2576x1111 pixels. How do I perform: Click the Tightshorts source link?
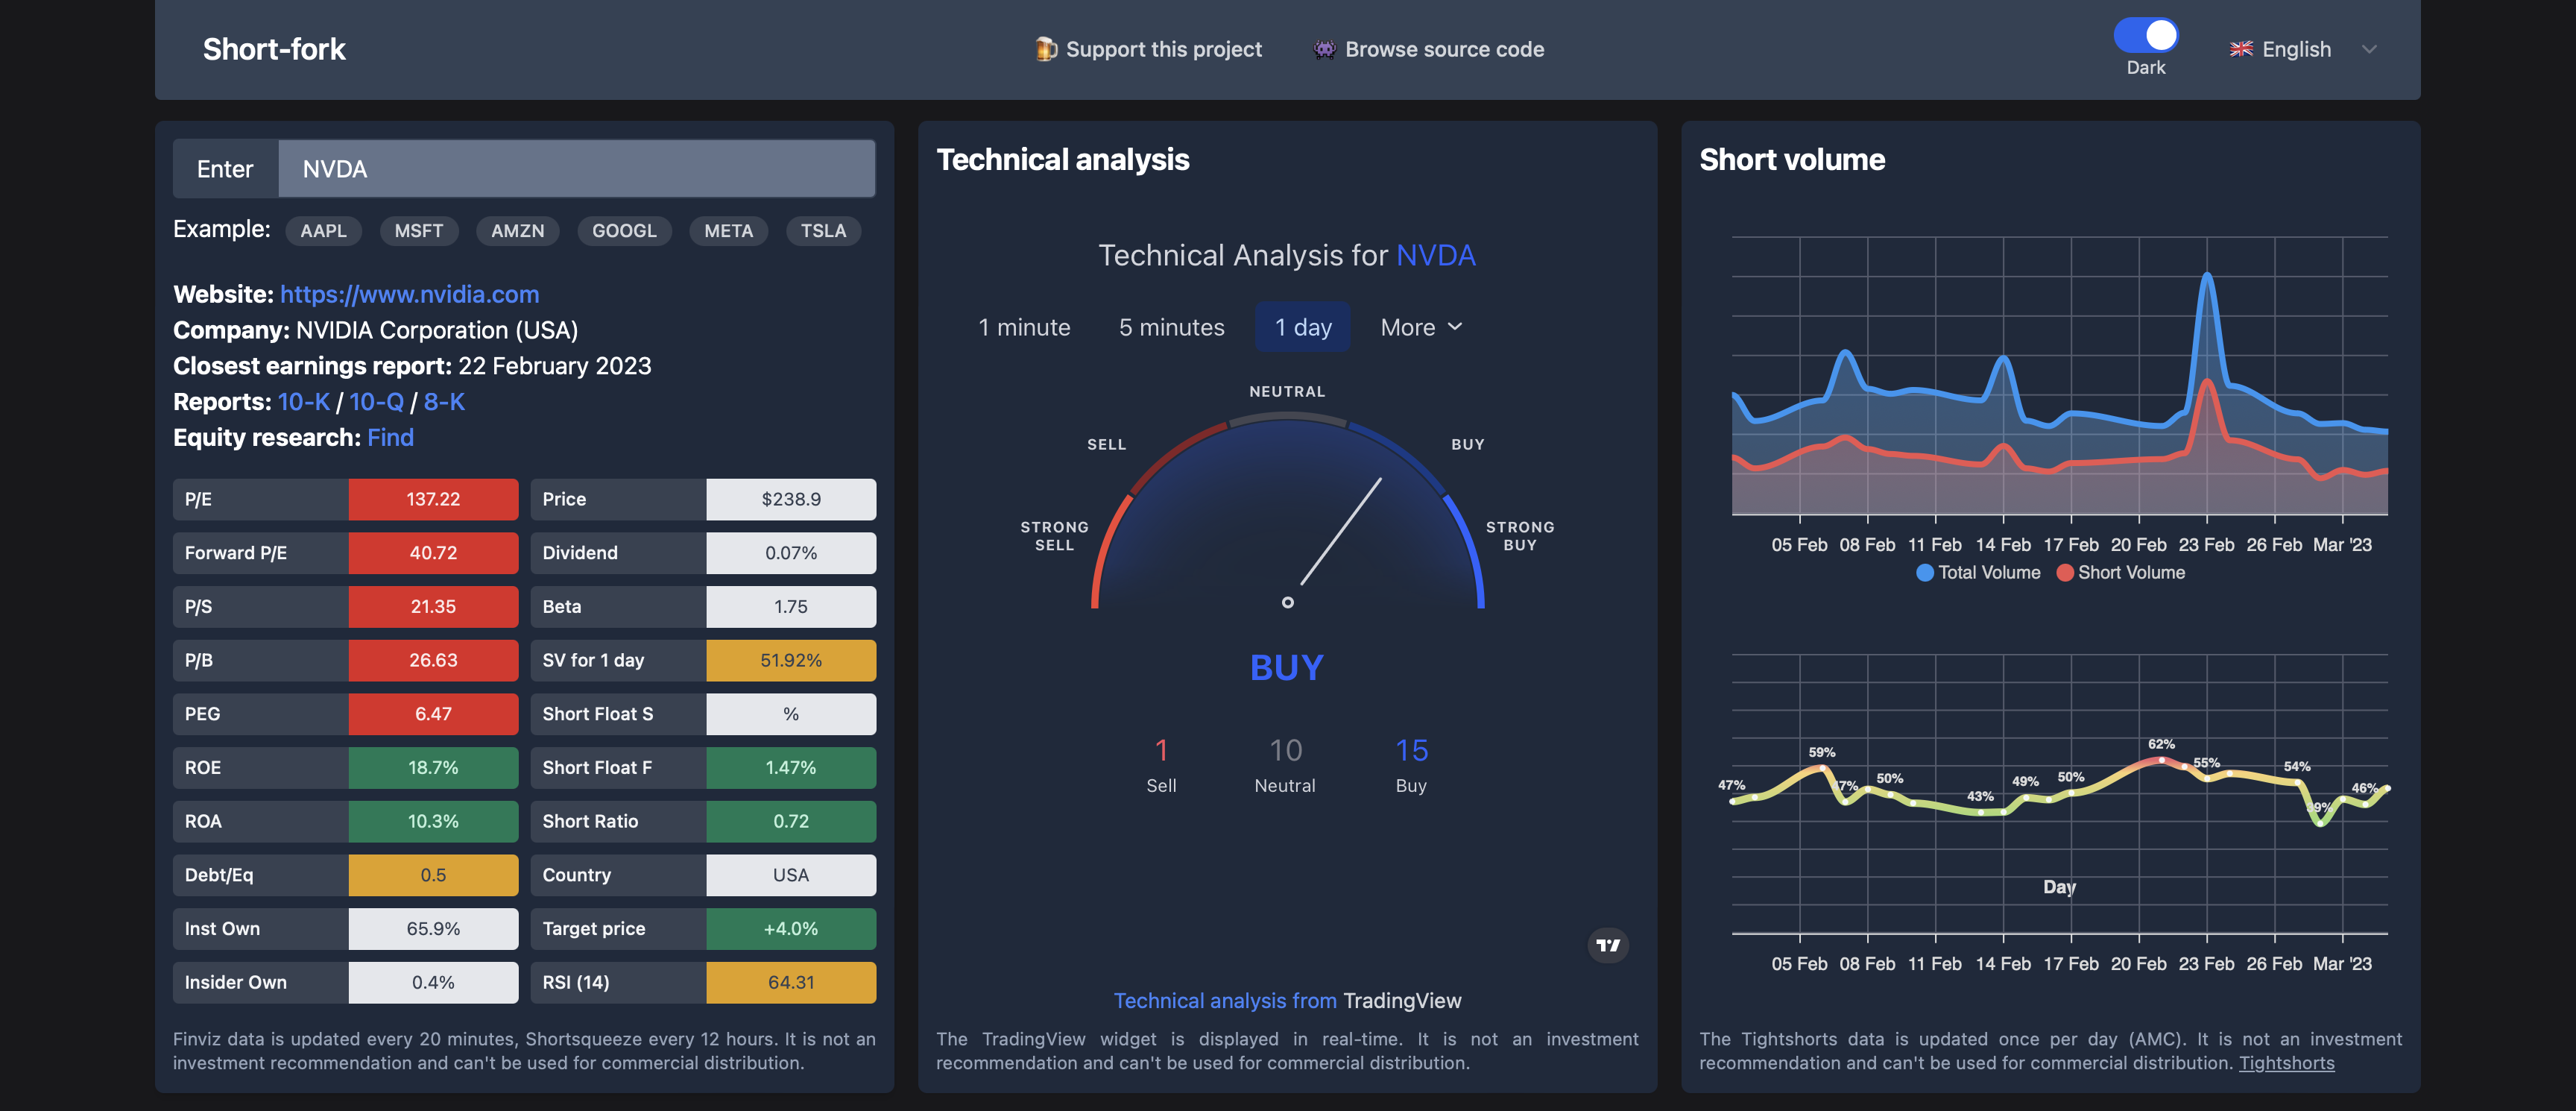pos(2286,1063)
